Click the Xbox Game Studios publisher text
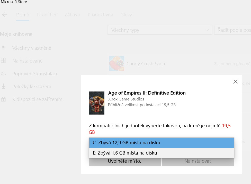Viewport: 251px width, 184px height. point(126,99)
